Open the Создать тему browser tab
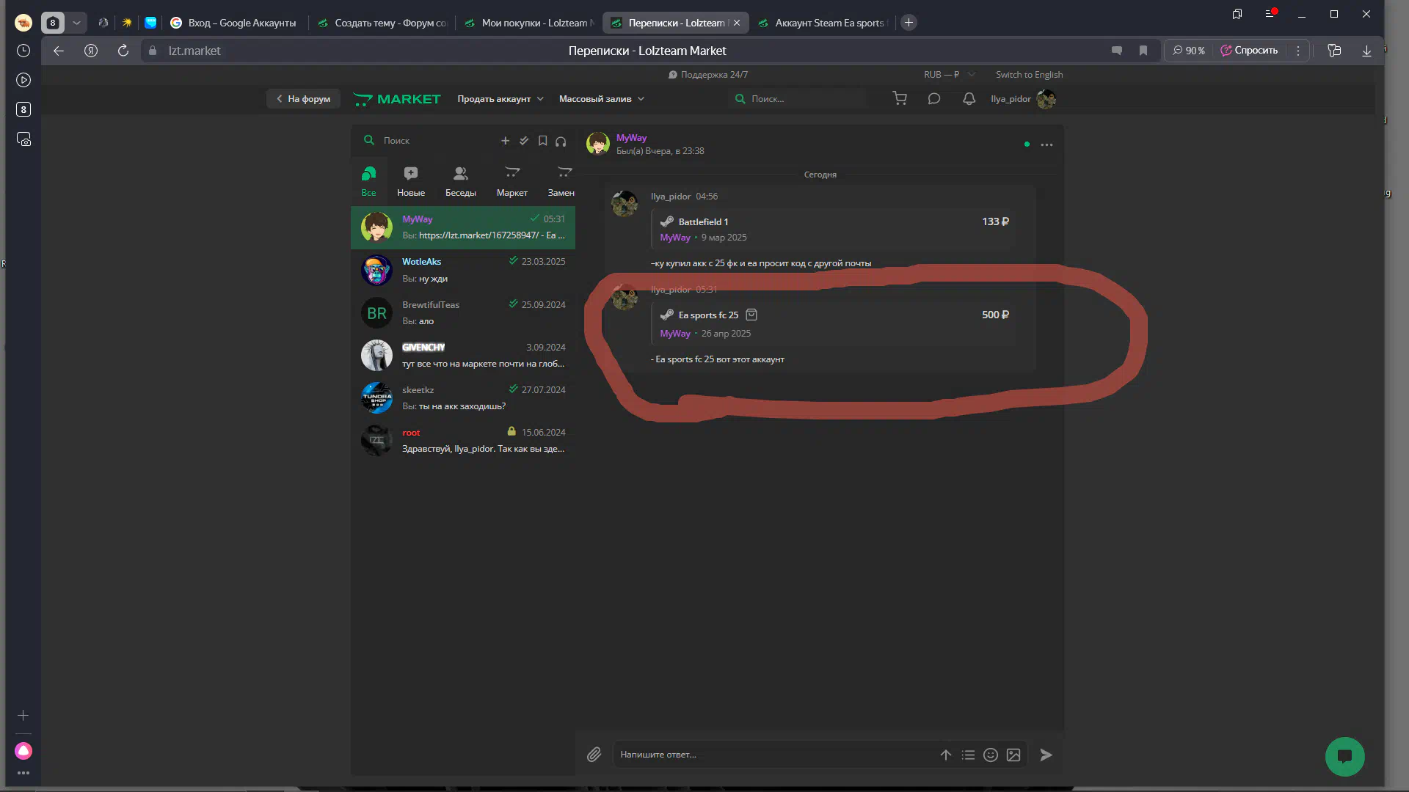The height and width of the screenshot is (792, 1409). pyautogui.click(x=383, y=23)
